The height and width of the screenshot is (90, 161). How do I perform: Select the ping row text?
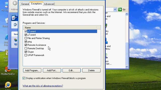(x=30, y=42)
